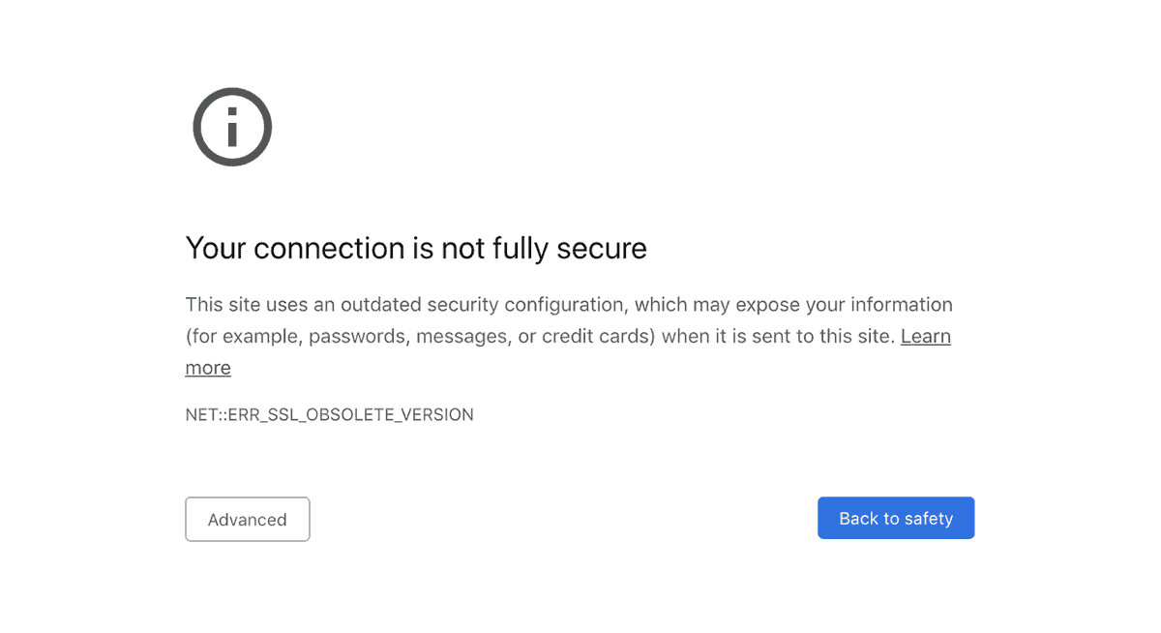
Task: Reveal the hidden proceed option via Advanced
Action: 247,519
